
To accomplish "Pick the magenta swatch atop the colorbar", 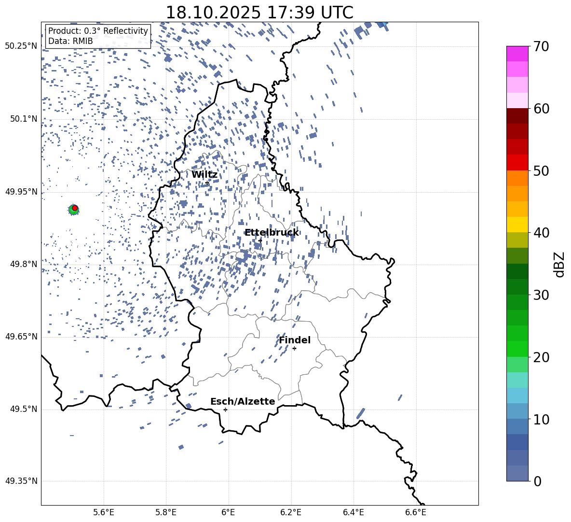I will click(517, 54).
